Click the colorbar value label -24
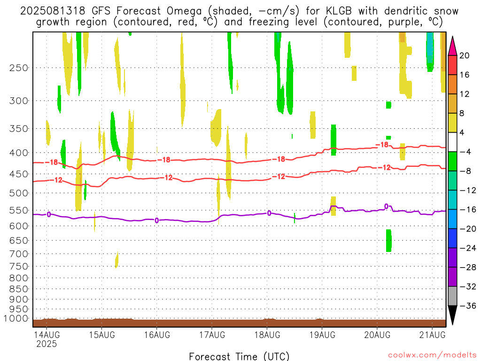481x361 pixels. [468, 248]
